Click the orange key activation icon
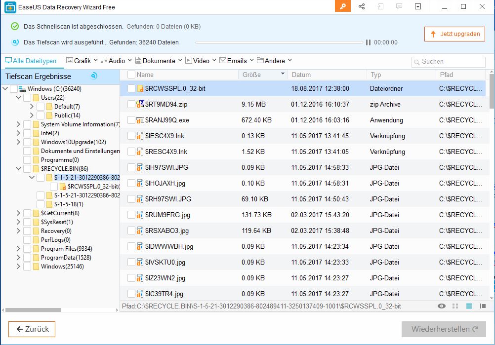This screenshot has height=345, width=495. [342, 6]
